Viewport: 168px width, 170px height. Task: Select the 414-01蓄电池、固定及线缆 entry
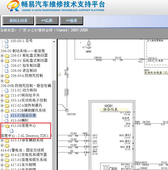[22, 150]
